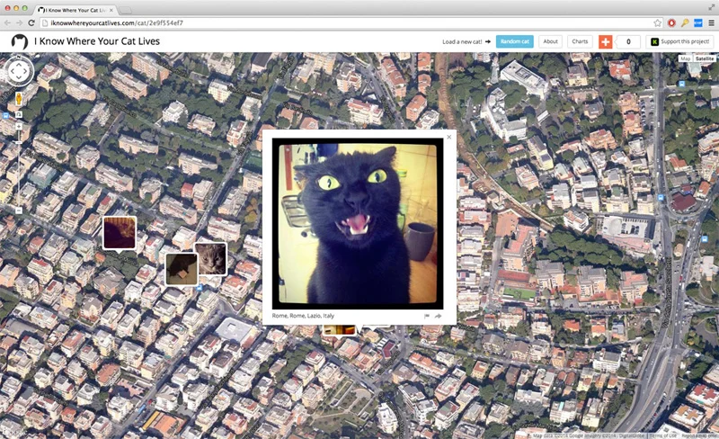Go forward using the browser forward arrow
719x439 pixels.
click(19, 23)
